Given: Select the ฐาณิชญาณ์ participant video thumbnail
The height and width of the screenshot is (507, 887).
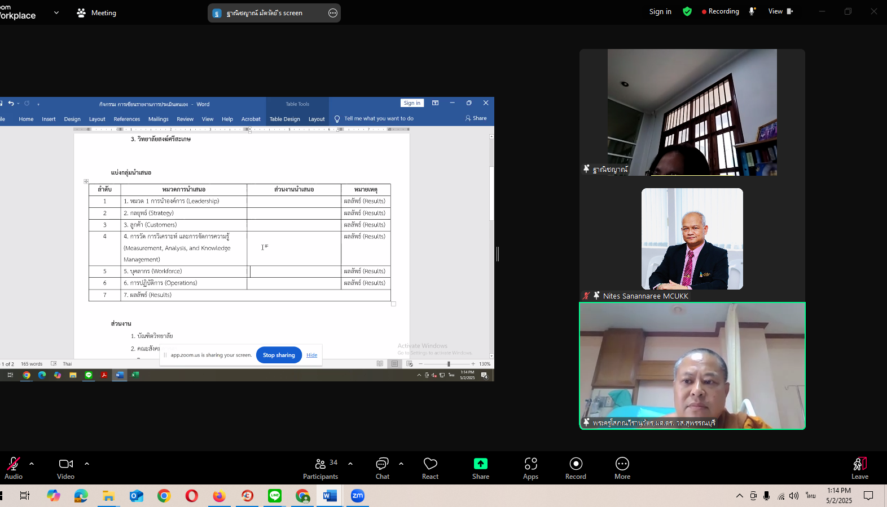Looking at the screenshot, I should [692, 112].
